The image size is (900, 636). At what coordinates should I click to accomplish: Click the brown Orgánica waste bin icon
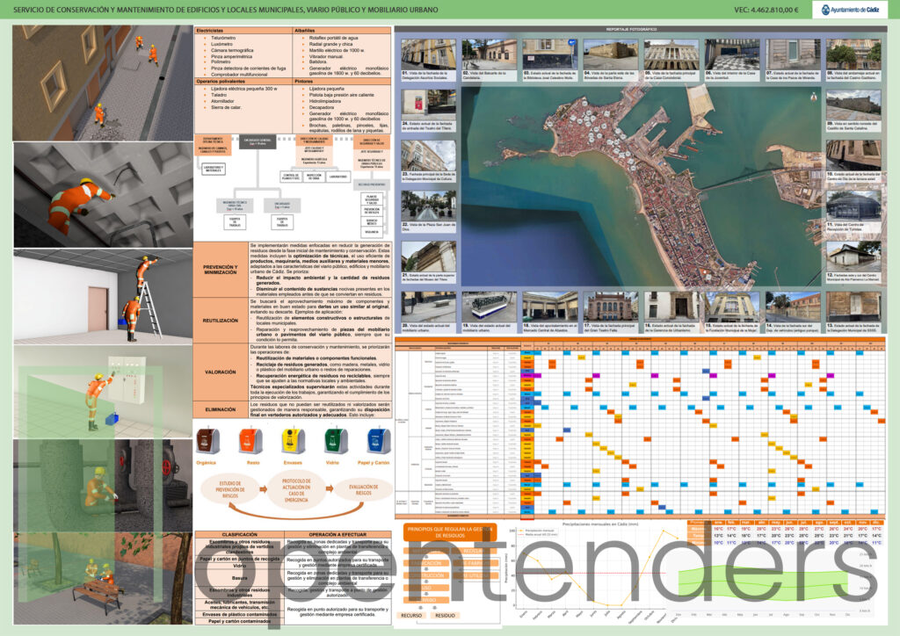(207, 441)
